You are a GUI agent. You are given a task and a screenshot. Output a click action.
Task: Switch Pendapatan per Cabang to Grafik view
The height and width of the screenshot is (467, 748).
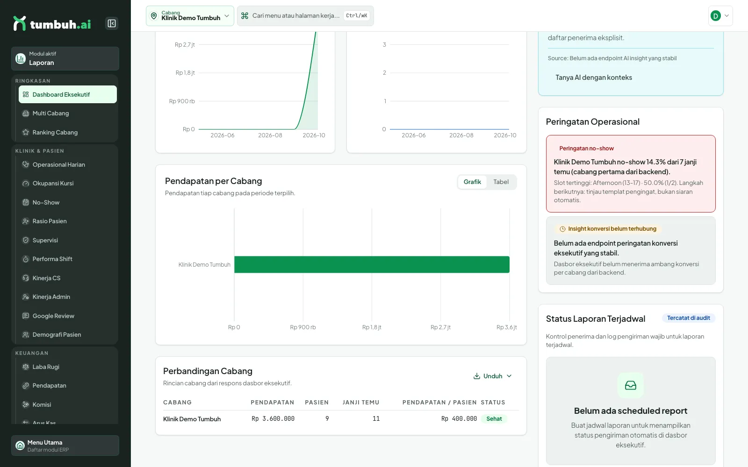point(472,182)
